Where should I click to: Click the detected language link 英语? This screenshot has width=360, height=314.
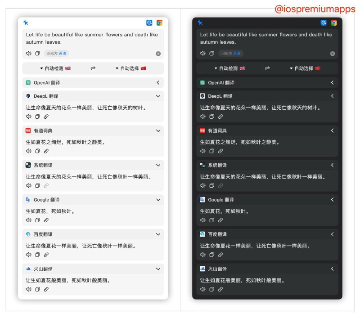pos(62,54)
